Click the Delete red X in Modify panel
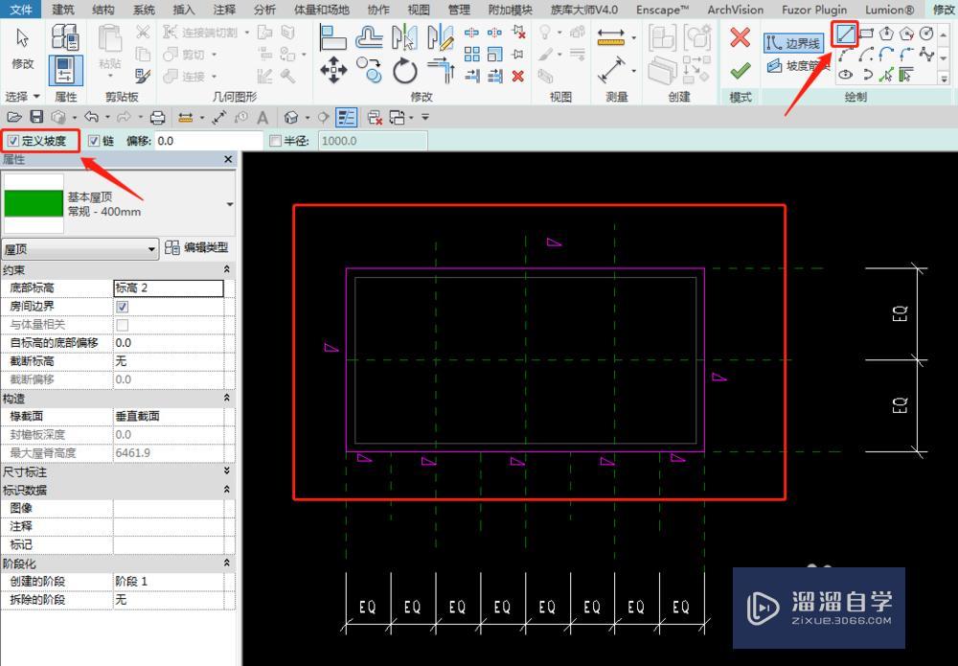The image size is (958, 666). coord(518,76)
